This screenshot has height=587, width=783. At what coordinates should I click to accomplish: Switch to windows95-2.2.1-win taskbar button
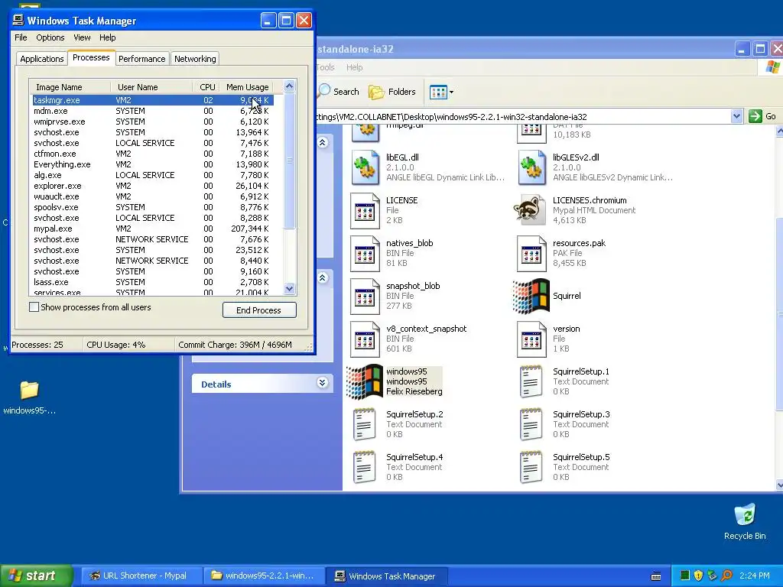pyautogui.click(x=264, y=576)
